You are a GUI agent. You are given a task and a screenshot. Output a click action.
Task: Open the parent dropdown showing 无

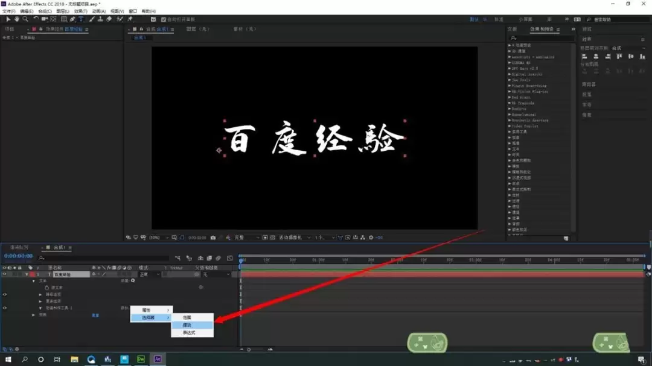tap(216, 274)
